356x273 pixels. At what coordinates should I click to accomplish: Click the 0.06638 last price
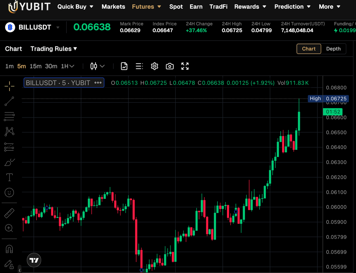tap(92, 27)
